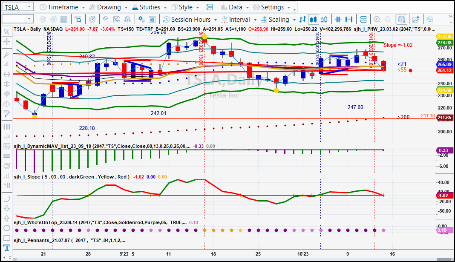Click the 0.10 pink indicator value label
The image size is (455, 262).
click(444, 230)
